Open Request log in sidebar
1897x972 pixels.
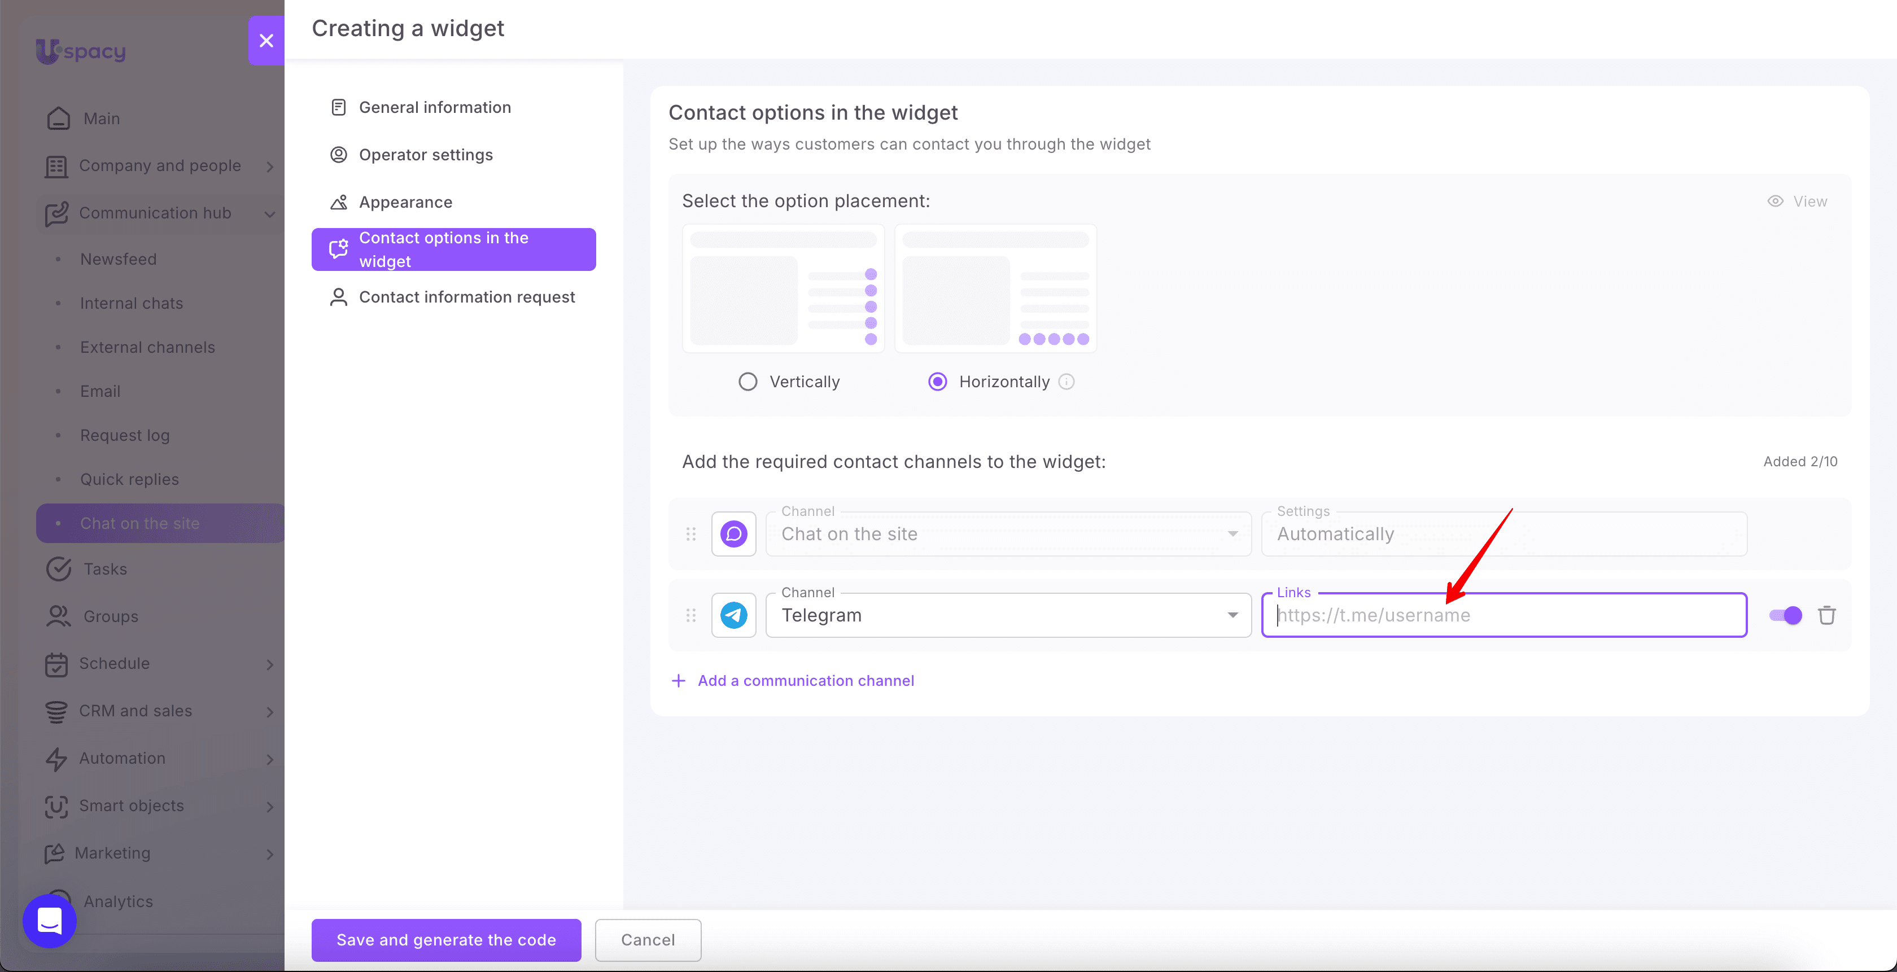pos(125,435)
